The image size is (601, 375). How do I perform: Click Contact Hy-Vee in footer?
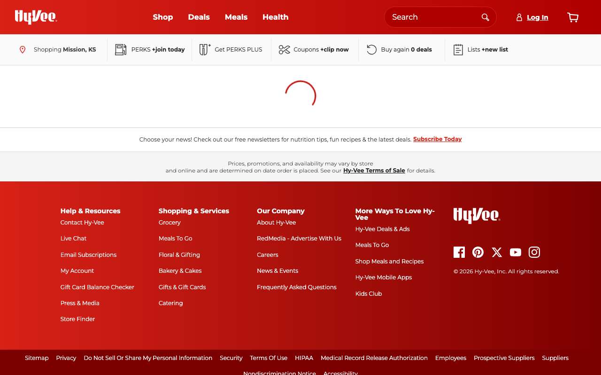(82, 223)
